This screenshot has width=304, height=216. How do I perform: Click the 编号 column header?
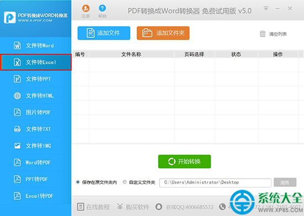[x=80, y=55]
